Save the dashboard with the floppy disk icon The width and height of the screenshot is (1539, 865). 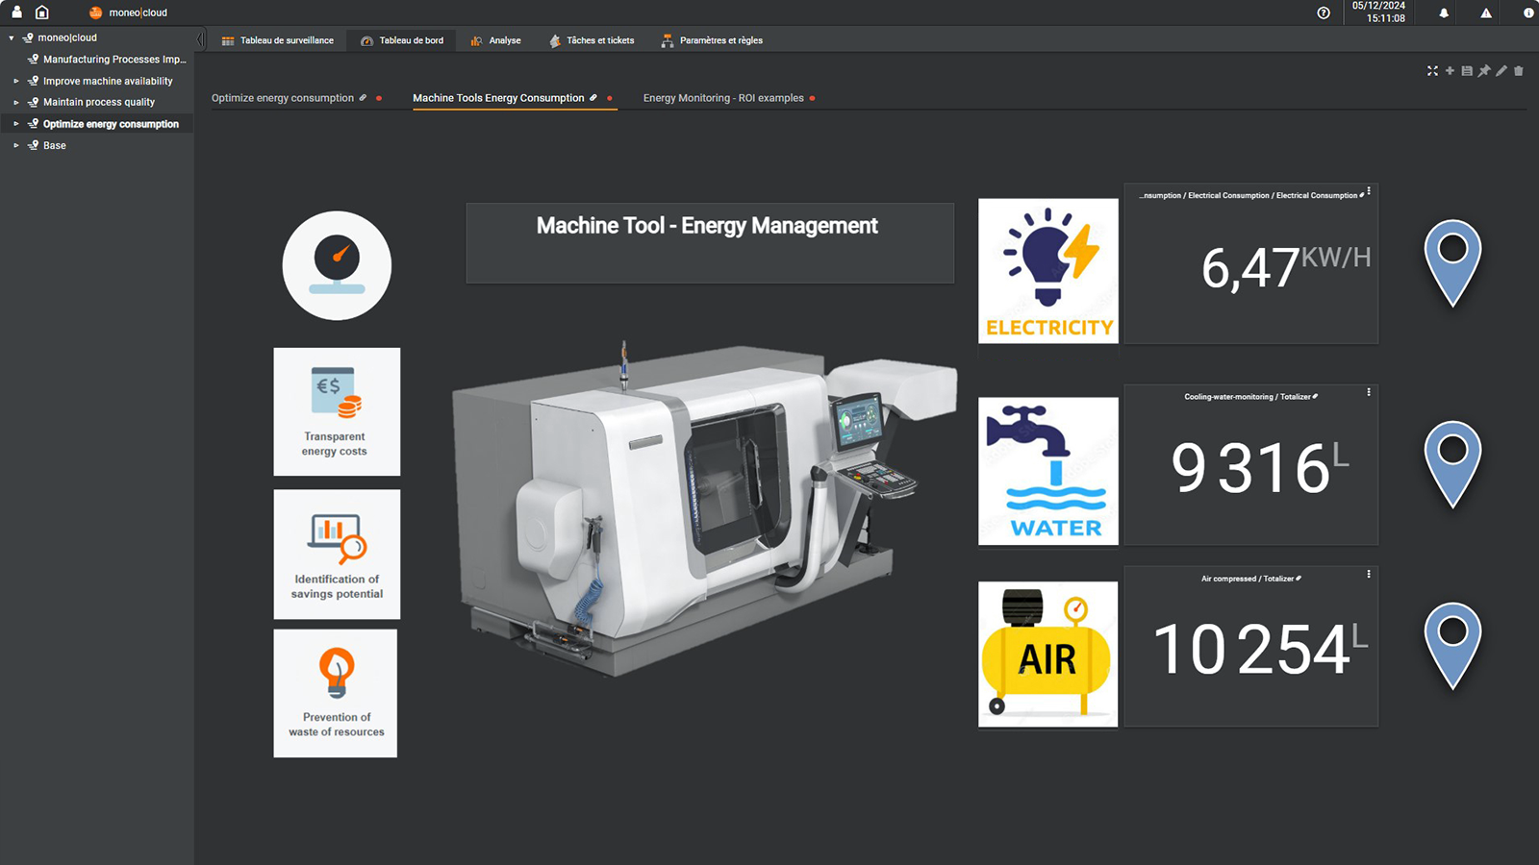click(1466, 70)
